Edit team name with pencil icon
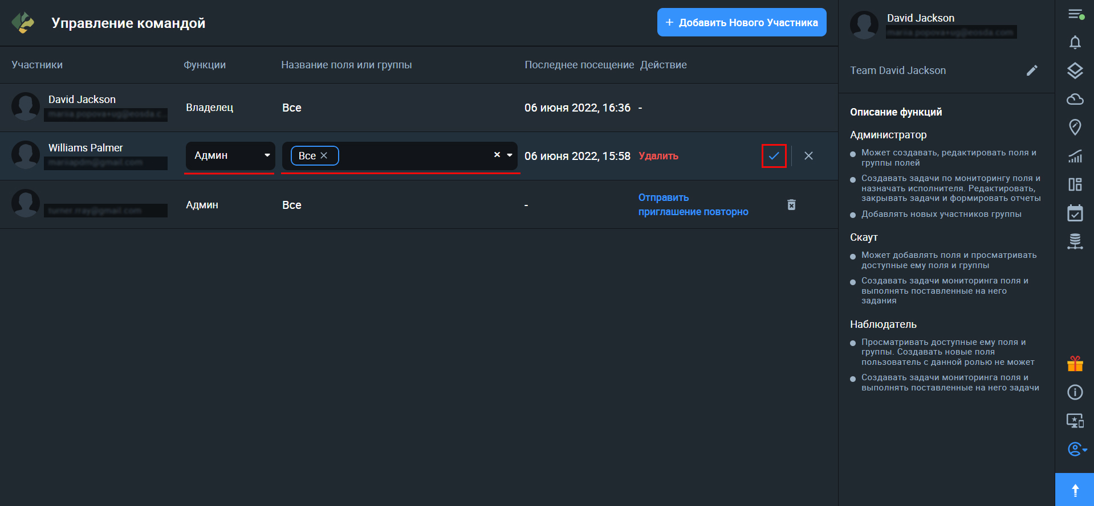The height and width of the screenshot is (506, 1094). (x=1032, y=71)
